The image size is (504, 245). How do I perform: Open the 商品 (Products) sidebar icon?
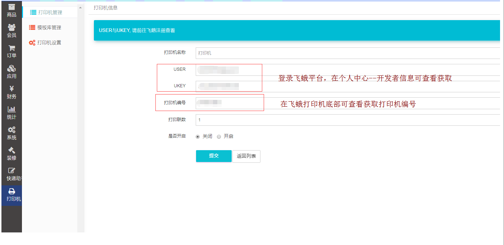coord(12,7)
